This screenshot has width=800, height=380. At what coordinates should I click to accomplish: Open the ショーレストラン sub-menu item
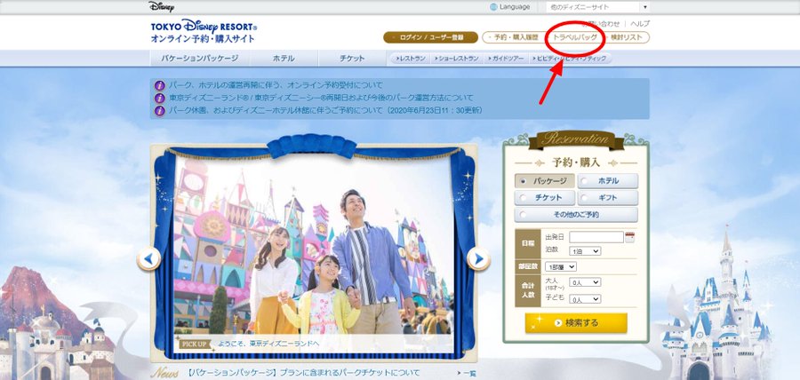pyautogui.click(x=458, y=59)
